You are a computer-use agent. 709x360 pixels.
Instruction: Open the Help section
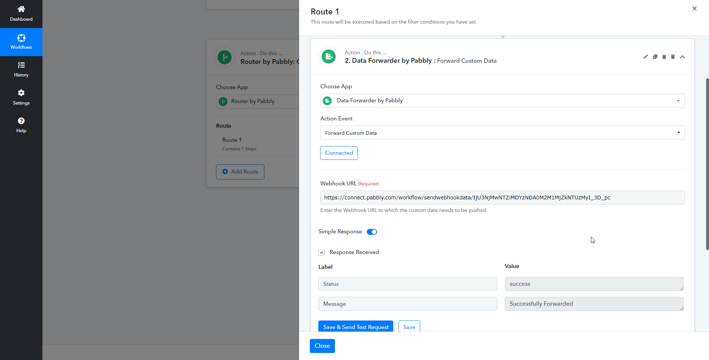(x=21, y=125)
